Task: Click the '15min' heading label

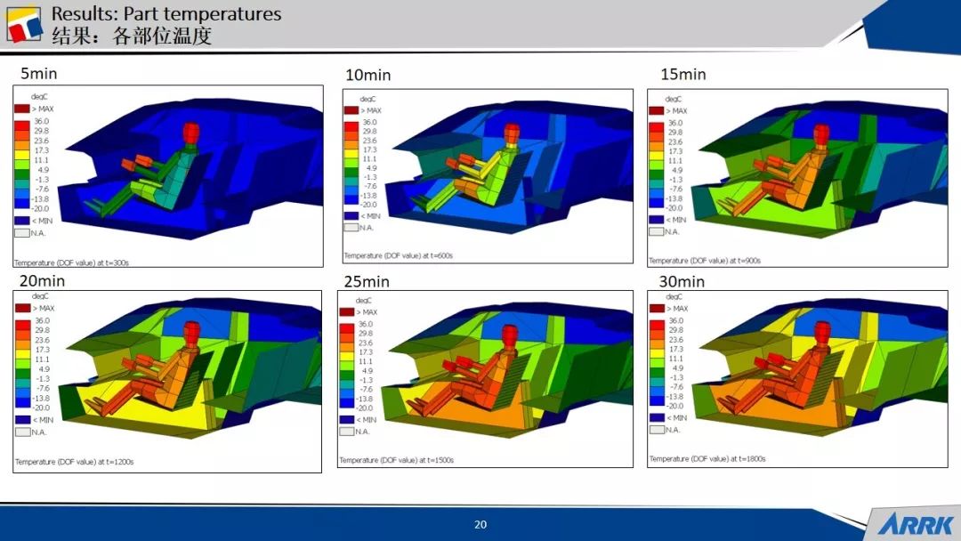Action: (x=682, y=75)
